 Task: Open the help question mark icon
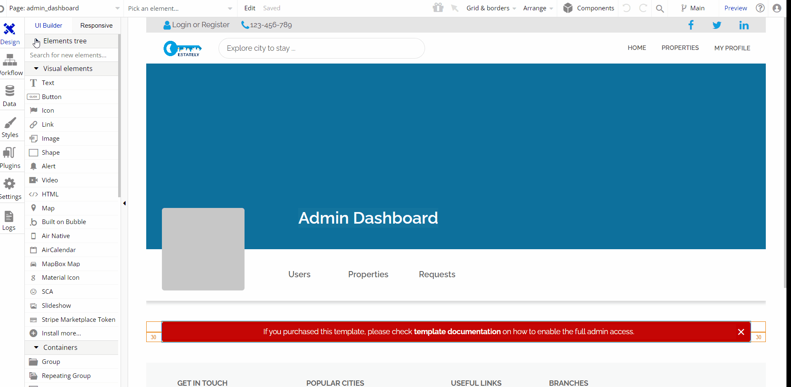click(760, 8)
